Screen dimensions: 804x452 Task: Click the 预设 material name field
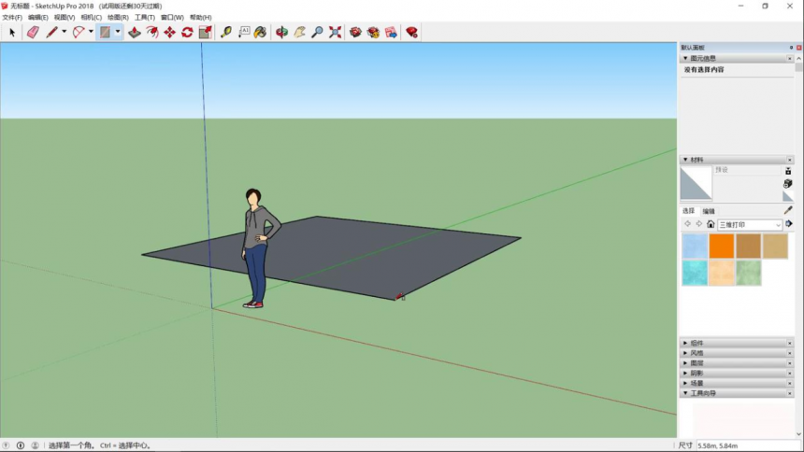click(747, 170)
